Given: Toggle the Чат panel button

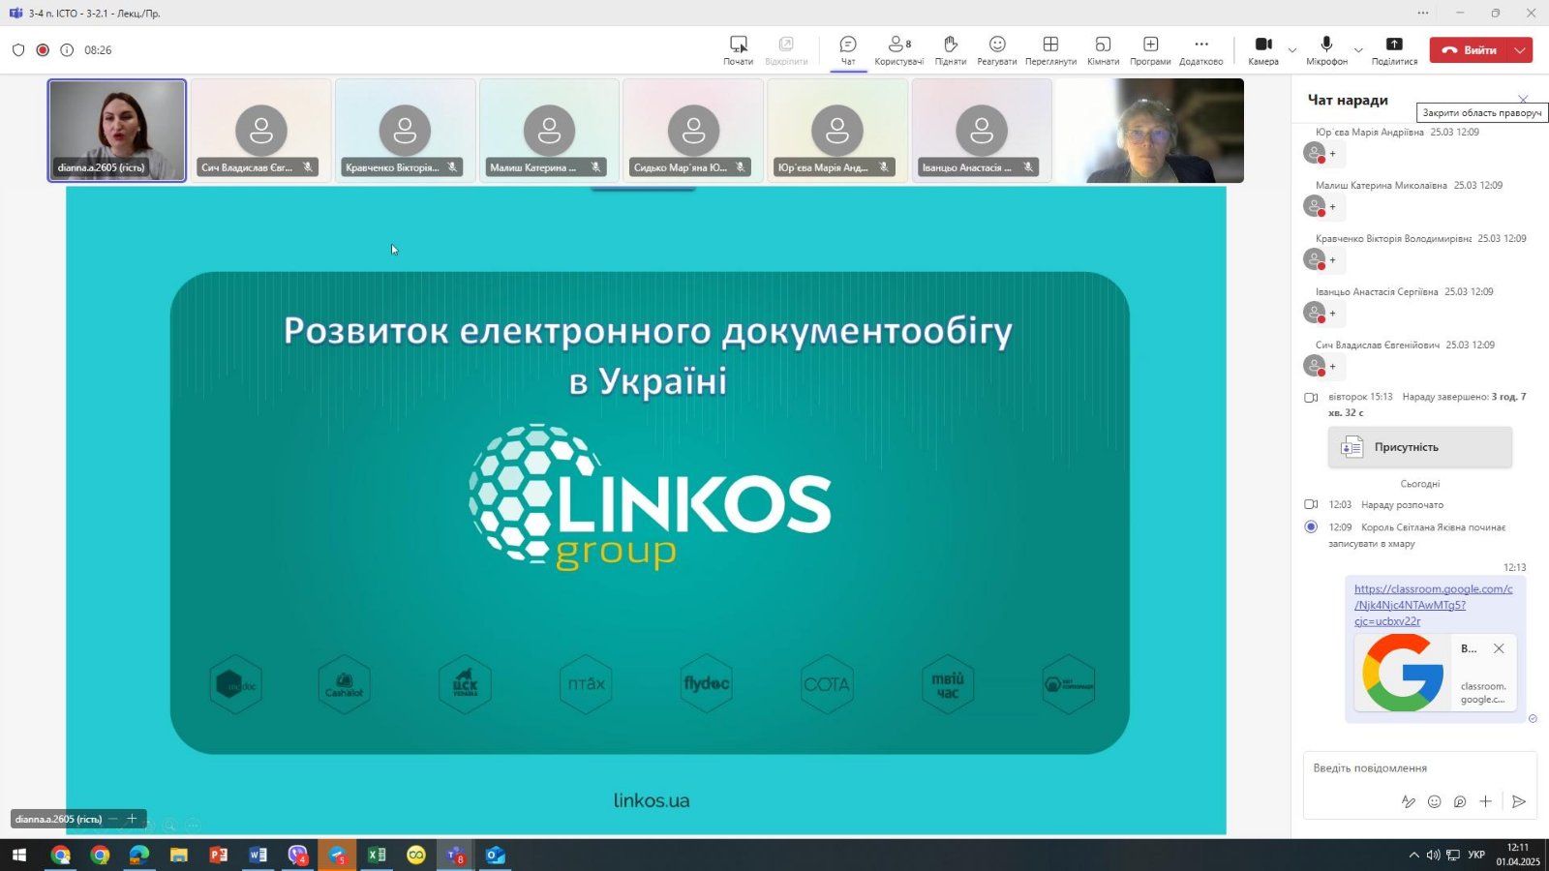Looking at the screenshot, I should coord(848,50).
